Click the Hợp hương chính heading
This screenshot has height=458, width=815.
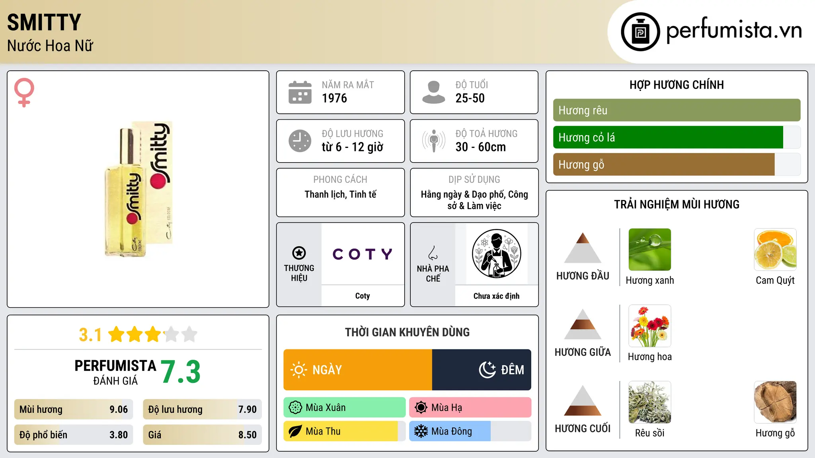(x=677, y=85)
